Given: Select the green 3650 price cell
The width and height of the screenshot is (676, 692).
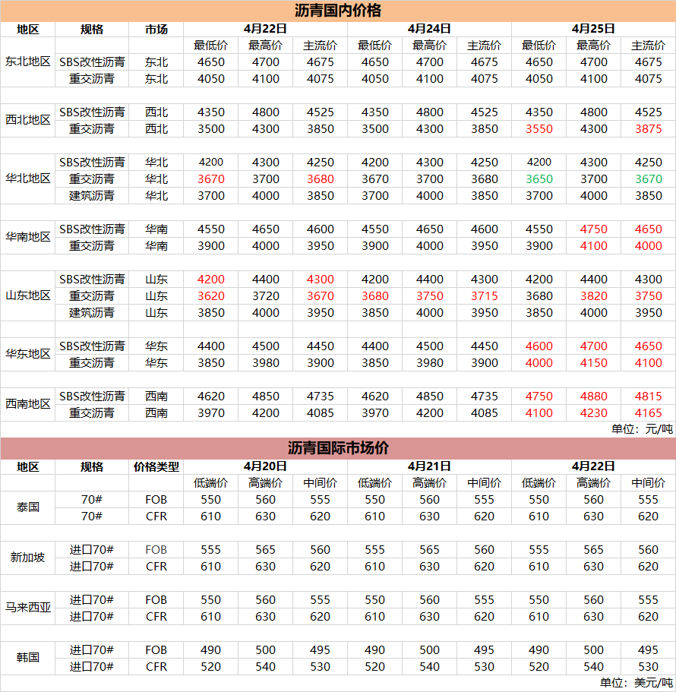Looking at the screenshot, I should click(x=539, y=179).
